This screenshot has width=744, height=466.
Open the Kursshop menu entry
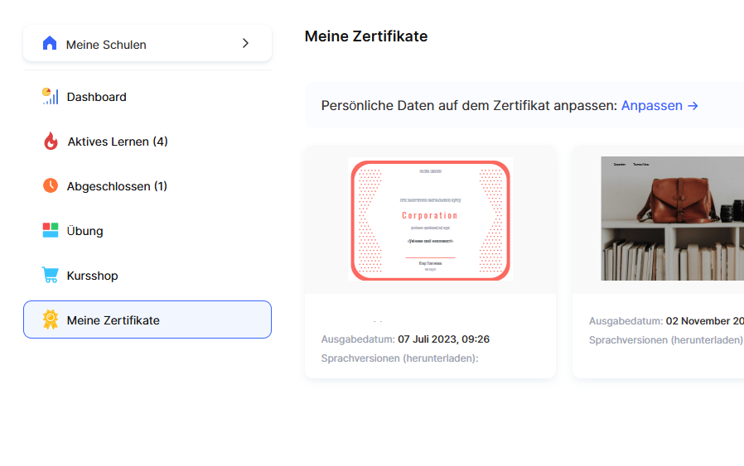(93, 276)
